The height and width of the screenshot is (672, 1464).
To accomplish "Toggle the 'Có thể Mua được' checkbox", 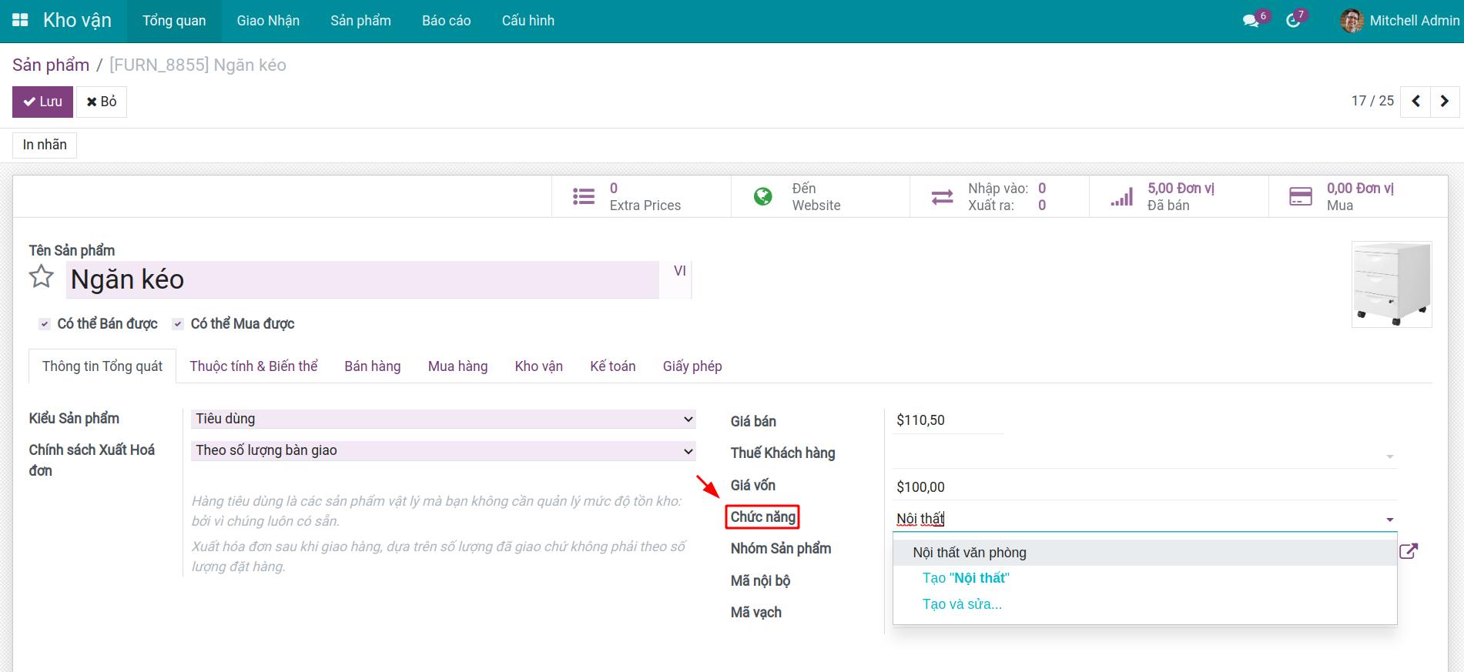I will point(178,324).
